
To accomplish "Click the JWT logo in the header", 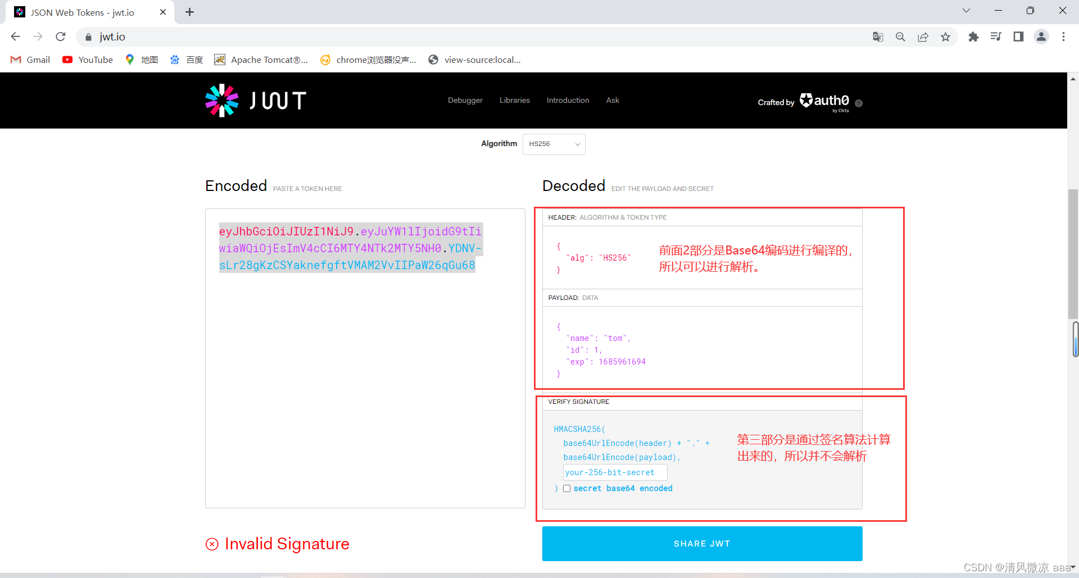I will [x=256, y=101].
